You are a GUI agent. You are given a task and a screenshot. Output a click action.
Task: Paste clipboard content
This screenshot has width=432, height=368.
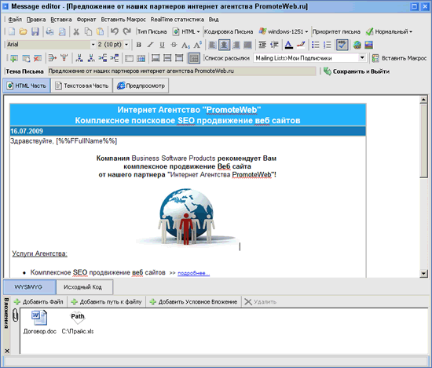pos(100,31)
